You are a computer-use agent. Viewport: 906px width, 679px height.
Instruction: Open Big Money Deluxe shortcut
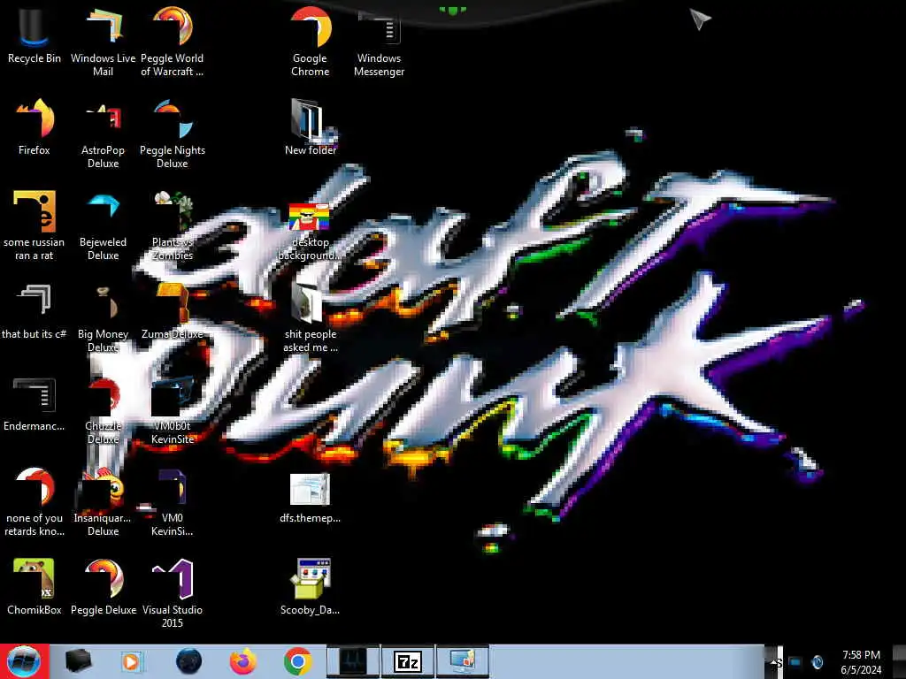(103, 317)
